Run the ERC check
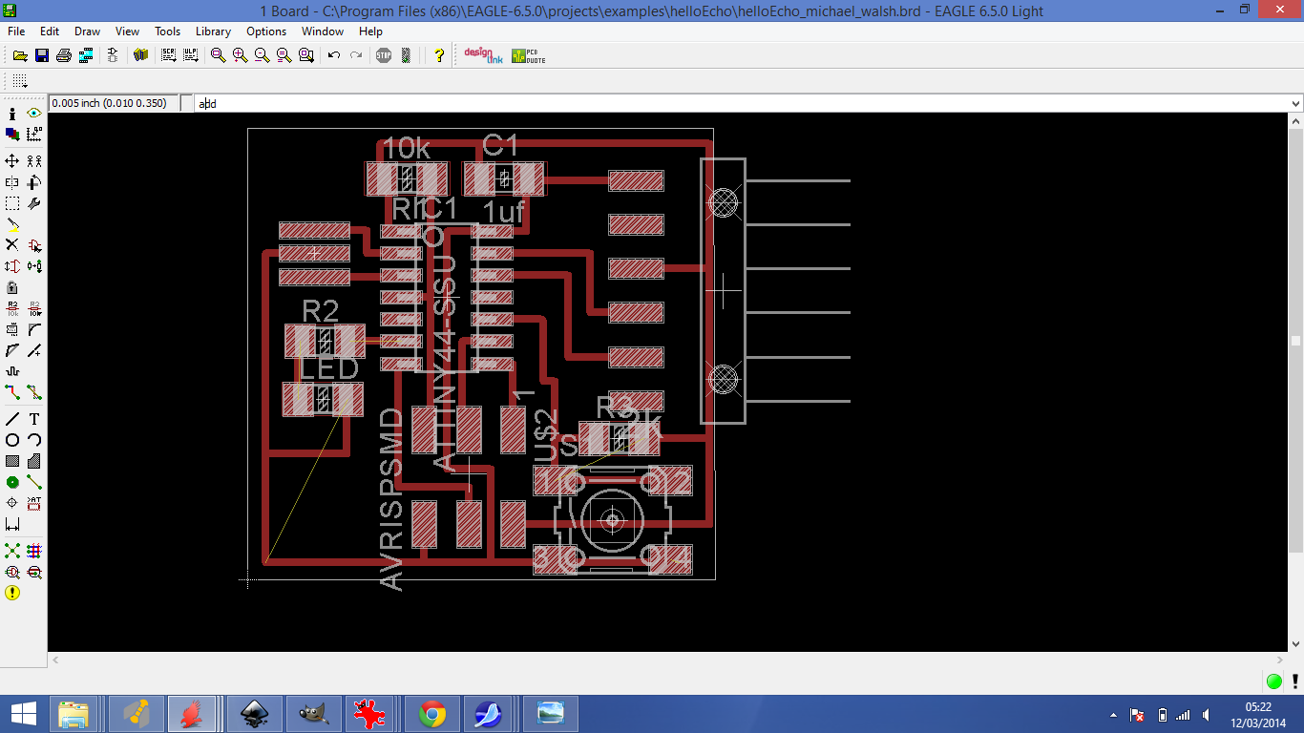Screen dimensions: 1304x733 (12, 572)
